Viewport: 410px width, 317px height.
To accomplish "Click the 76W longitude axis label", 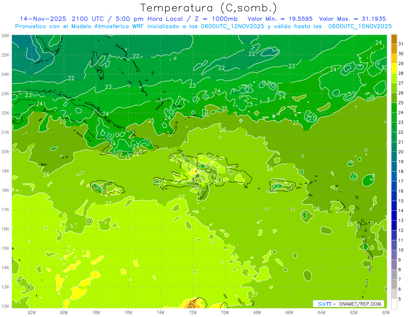I will coord(128,312).
